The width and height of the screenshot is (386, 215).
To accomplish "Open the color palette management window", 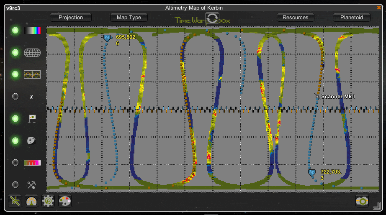I will tap(65, 201).
